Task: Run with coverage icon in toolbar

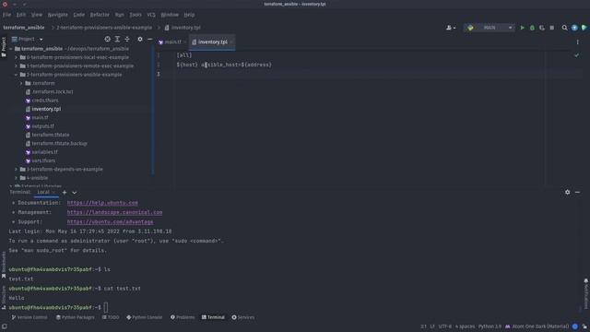Action: click(x=542, y=28)
